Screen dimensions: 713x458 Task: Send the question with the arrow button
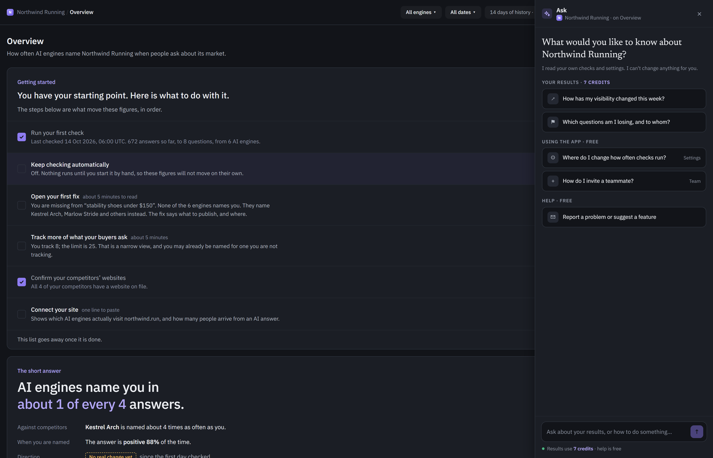[697, 432]
